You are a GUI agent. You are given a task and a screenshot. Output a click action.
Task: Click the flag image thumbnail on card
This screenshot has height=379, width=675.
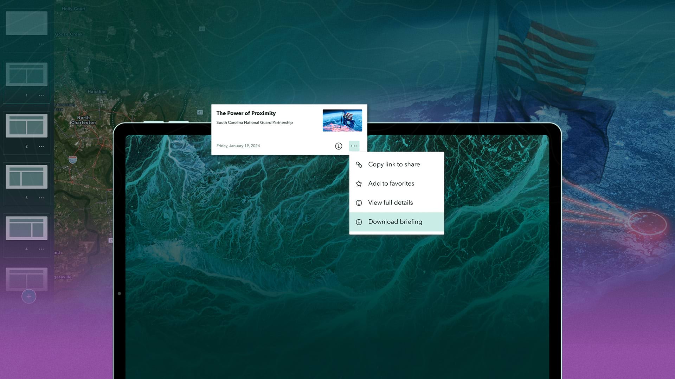(x=342, y=120)
